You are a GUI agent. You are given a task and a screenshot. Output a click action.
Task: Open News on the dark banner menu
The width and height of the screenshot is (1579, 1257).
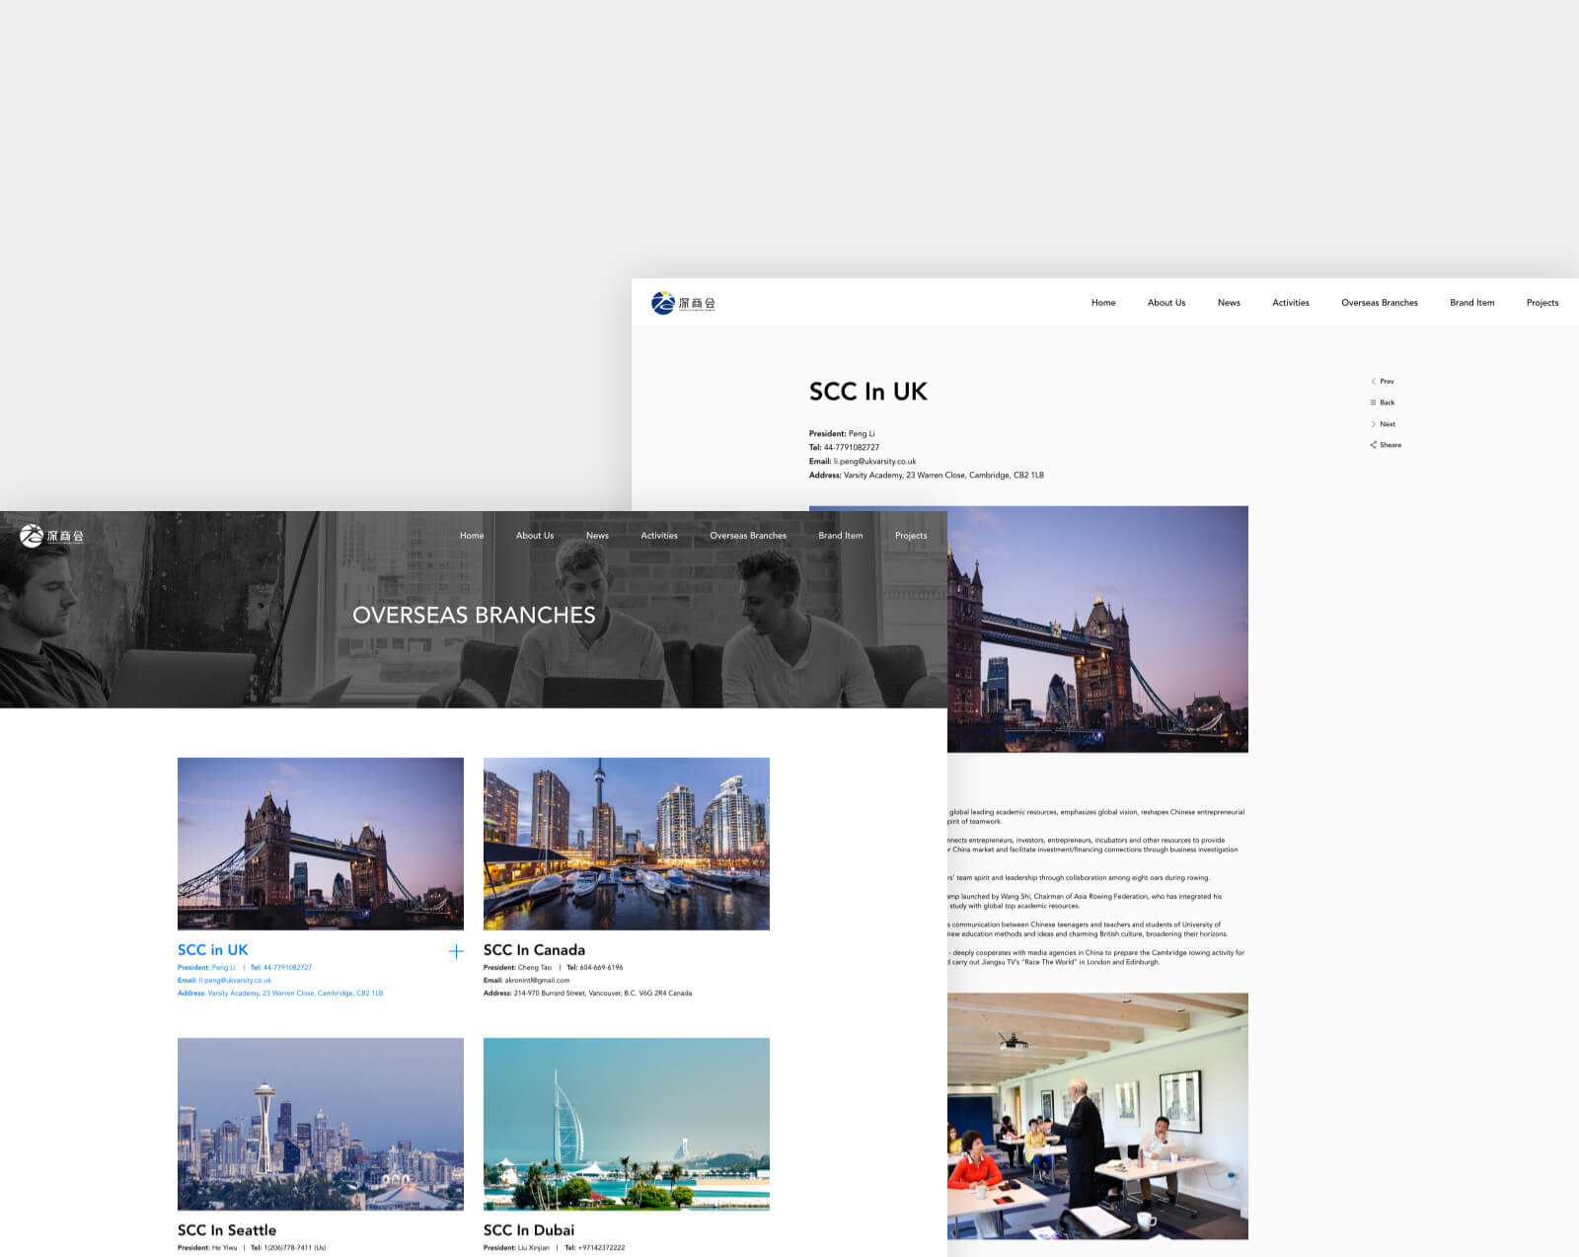tap(597, 536)
